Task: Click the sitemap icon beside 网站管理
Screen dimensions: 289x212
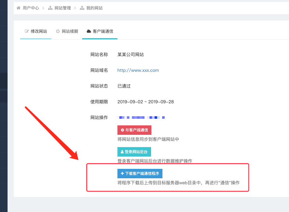Action: click(x=50, y=8)
